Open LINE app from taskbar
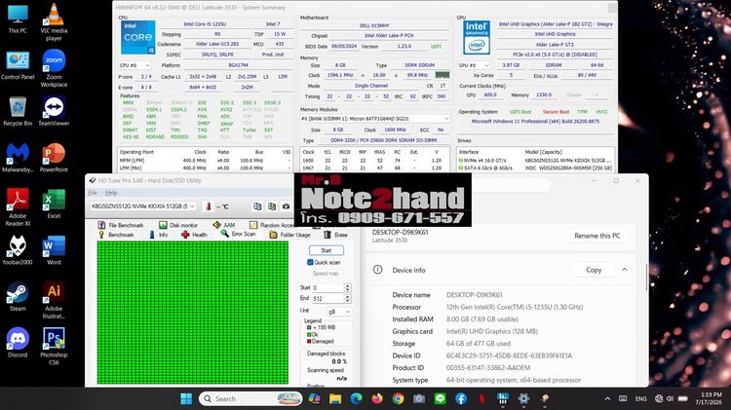This screenshot has height=410, width=731. coord(440,399)
